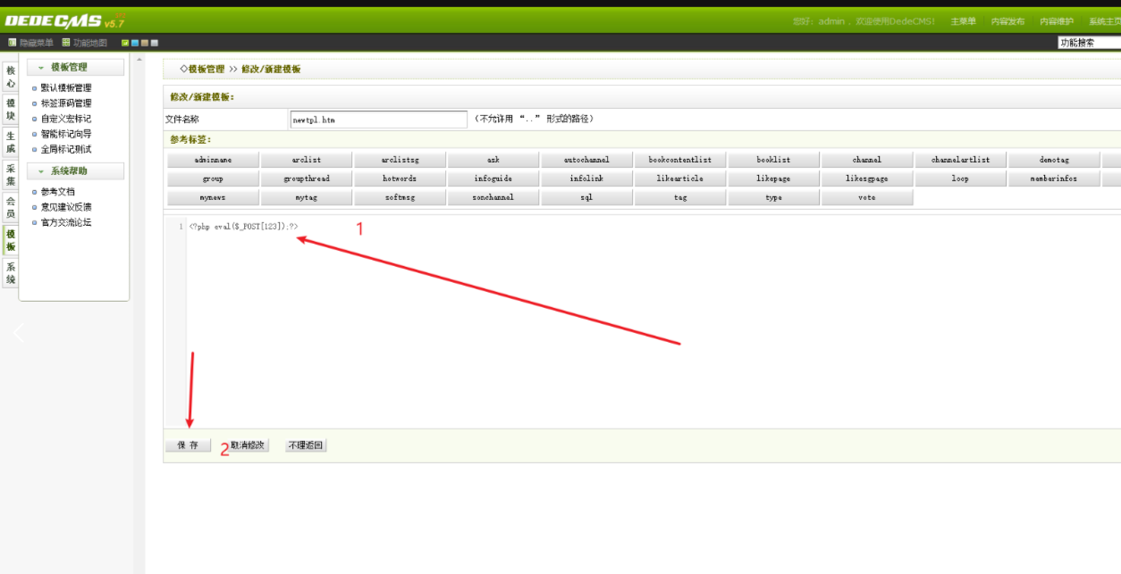Switch to the 模块 vertical tab
The height and width of the screenshot is (574, 1121).
click(11, 109)
